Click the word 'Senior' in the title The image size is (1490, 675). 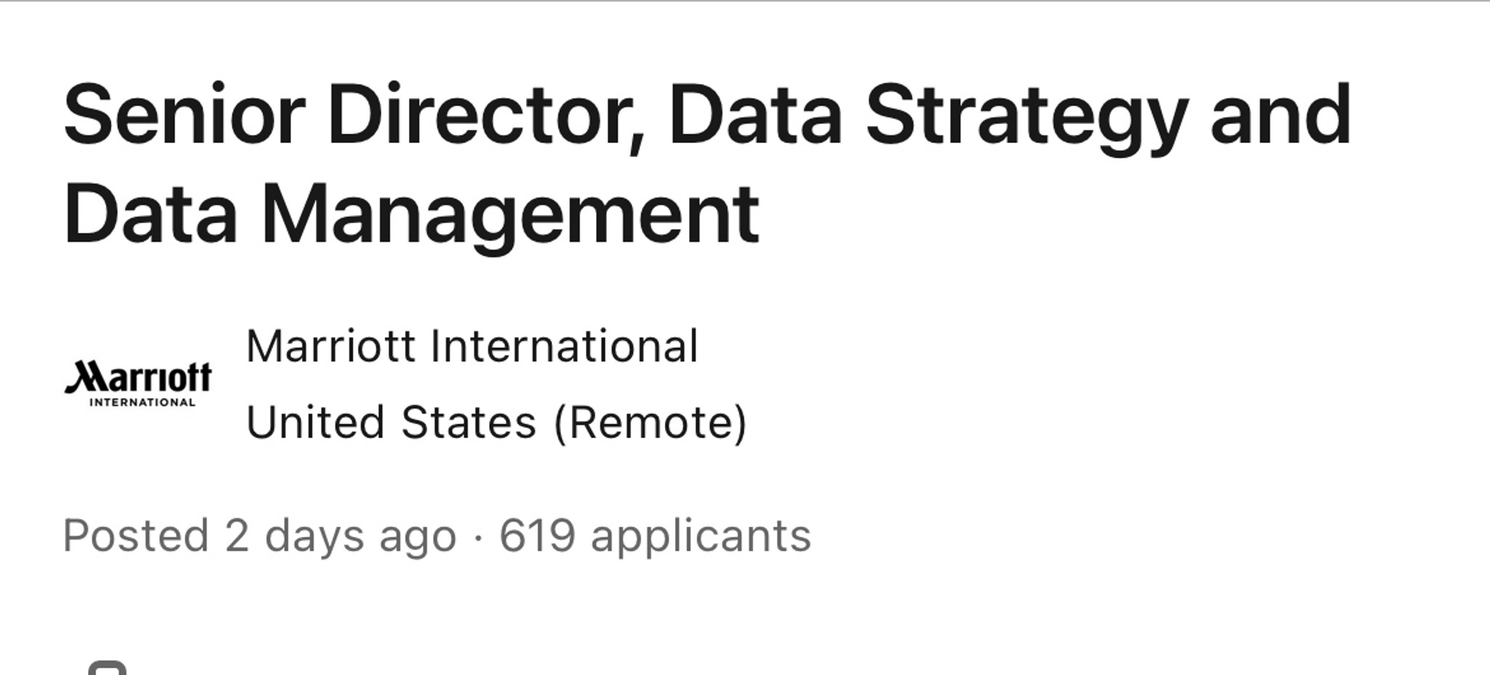coord(184,115)
